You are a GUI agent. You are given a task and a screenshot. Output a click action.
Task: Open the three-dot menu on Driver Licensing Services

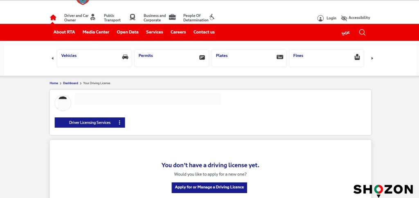[119, 122]
